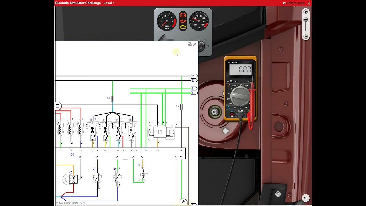Click ECU pin 34 label
The image size is (366, 206).
coord(142,157)
